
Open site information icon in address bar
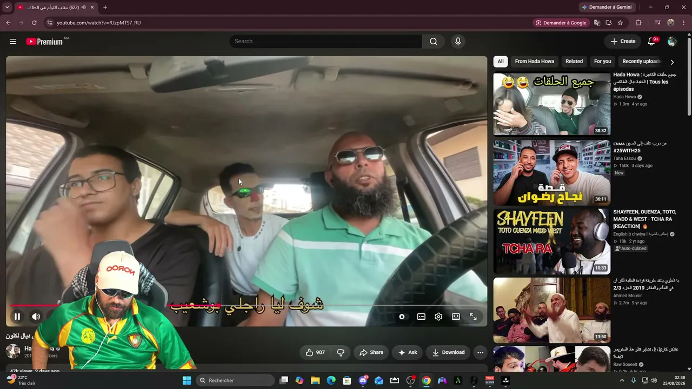[x=49, y=23]
